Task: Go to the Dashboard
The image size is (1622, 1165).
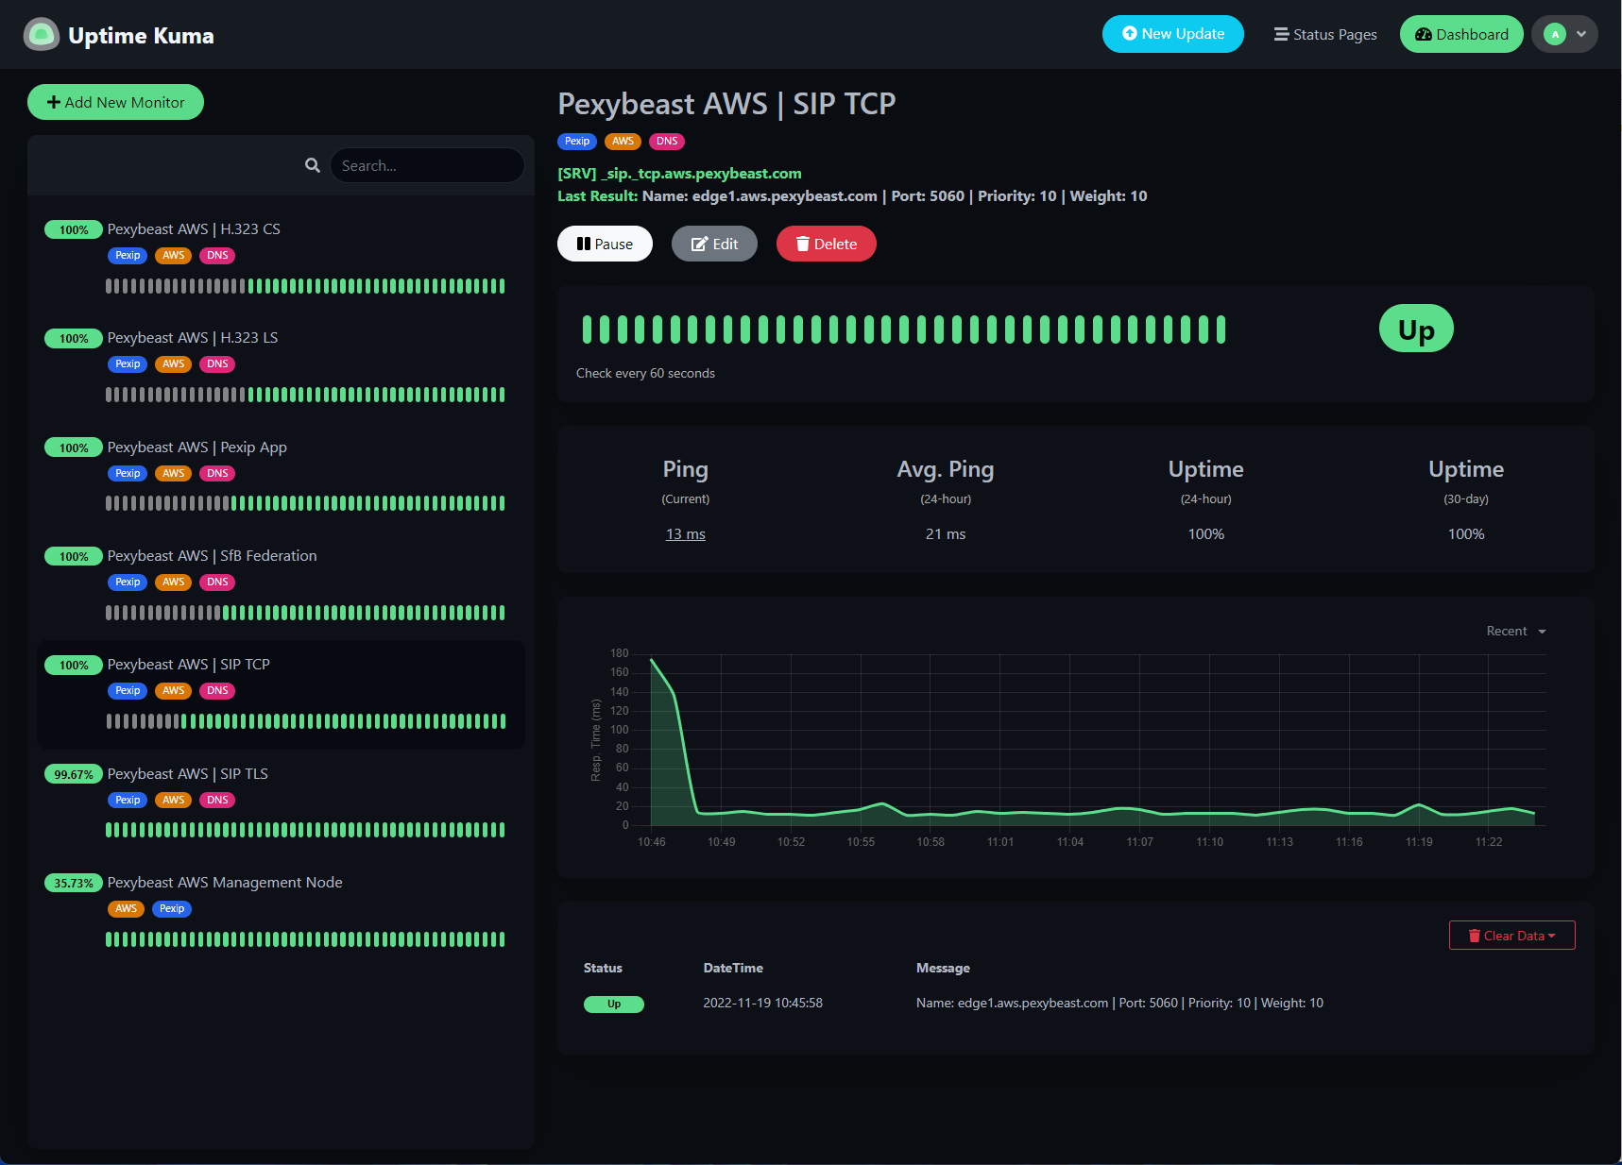Action: click(1461, 34)
